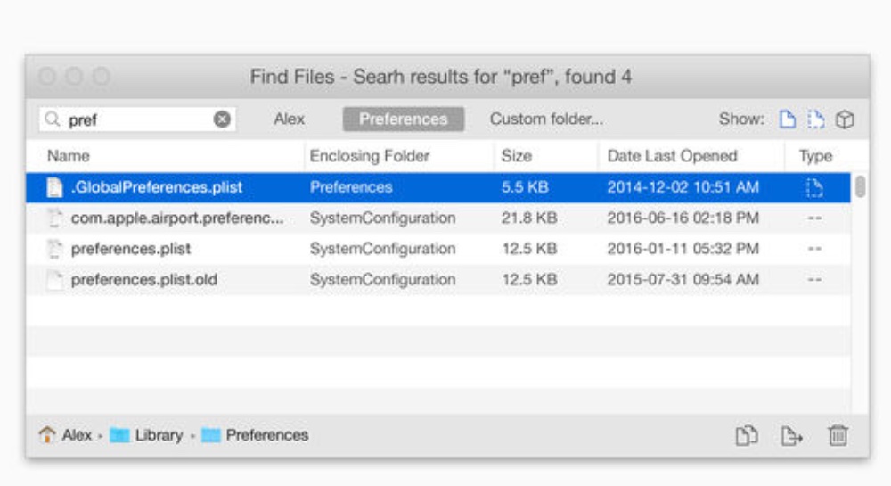Toggle the show regular files filter icon
The height and width of the screenshot is (486, 891).
click(787, 119)
